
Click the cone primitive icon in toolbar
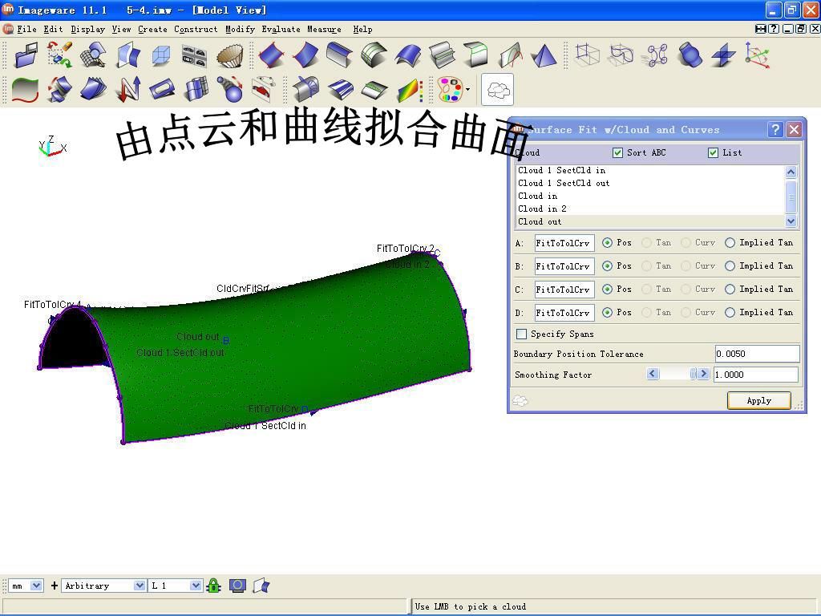click(x=544, y=55)
